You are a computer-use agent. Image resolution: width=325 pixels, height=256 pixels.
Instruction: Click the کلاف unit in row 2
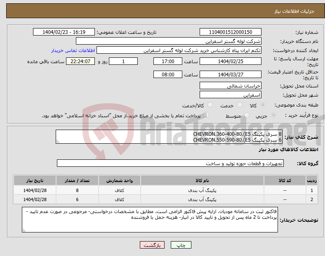pyautogui.click(x=119, y=199)
